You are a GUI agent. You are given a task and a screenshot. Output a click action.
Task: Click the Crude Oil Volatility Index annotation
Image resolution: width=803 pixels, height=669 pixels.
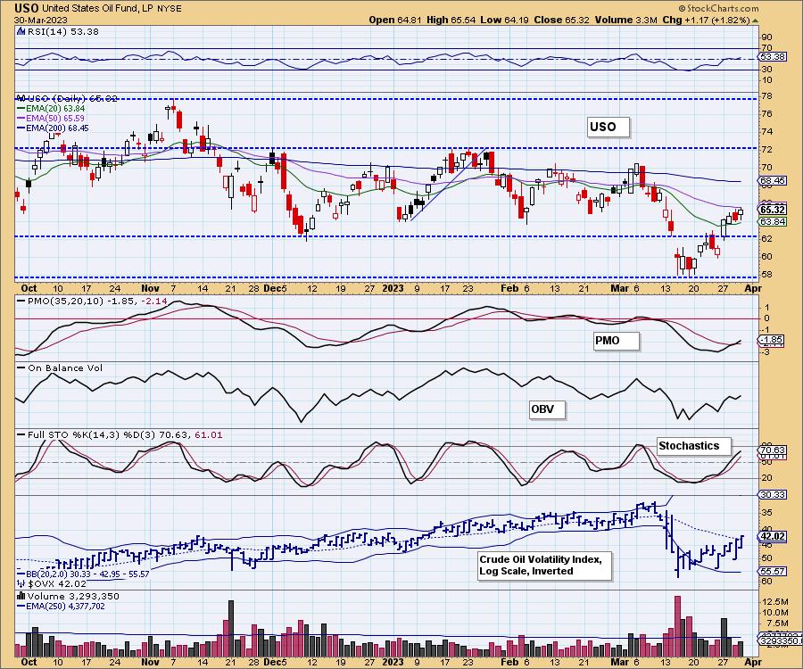coord(545,566)
